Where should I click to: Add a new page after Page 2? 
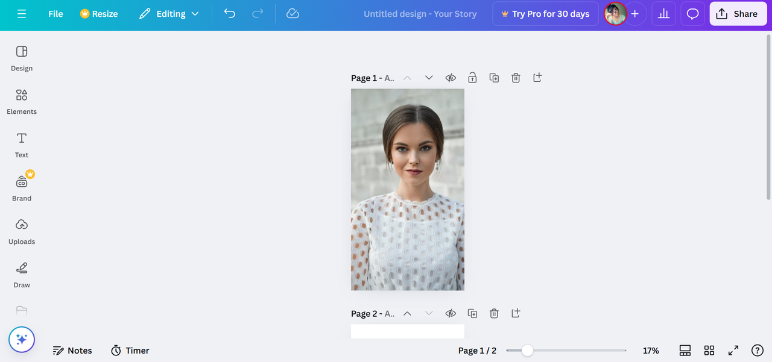click(516, 313)
